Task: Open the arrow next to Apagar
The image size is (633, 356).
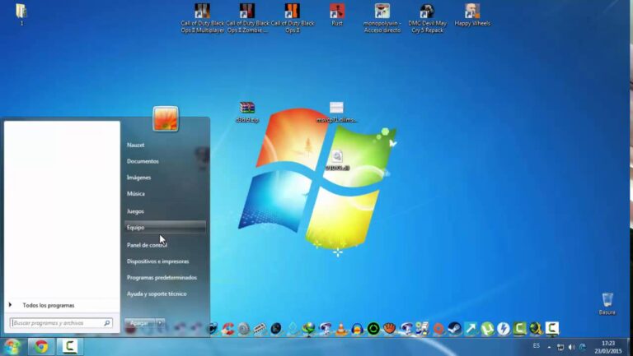Action: pyautogui.click(x=160, y=323)
